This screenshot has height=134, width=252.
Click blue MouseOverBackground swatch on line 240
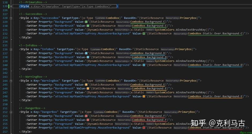point(144,65)
